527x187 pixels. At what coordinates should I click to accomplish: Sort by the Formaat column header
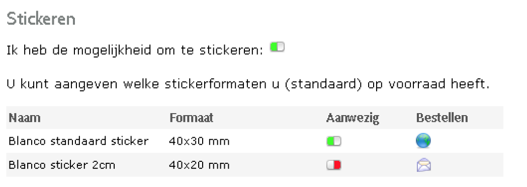pyautogui.click(x=191, y=118)
